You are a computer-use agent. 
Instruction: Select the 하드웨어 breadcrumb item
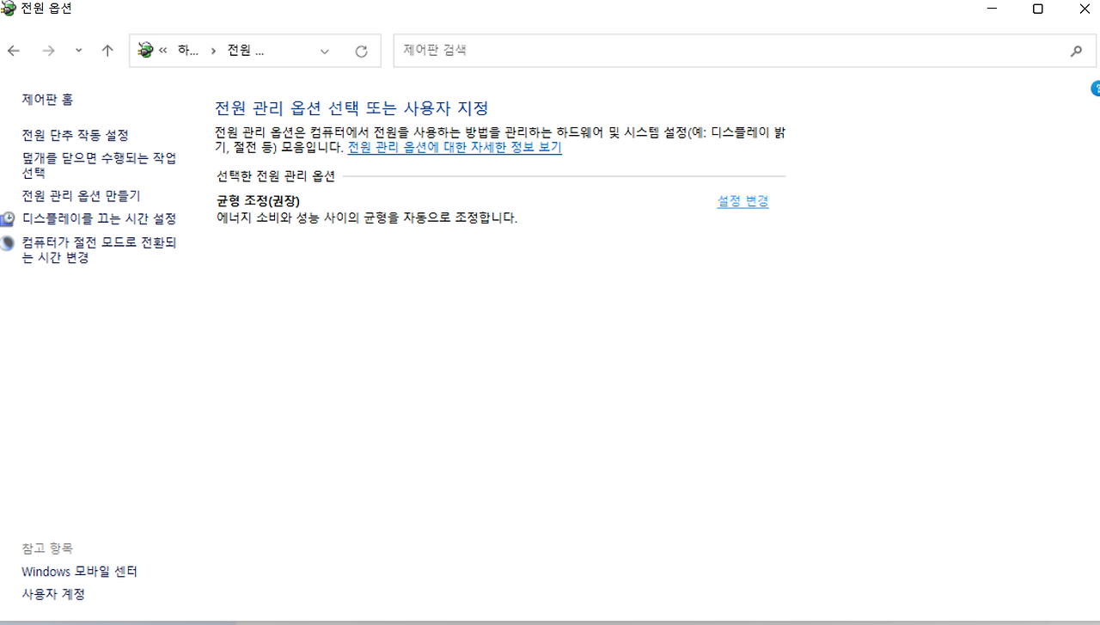pyautogui.click(x=188, y=50)
